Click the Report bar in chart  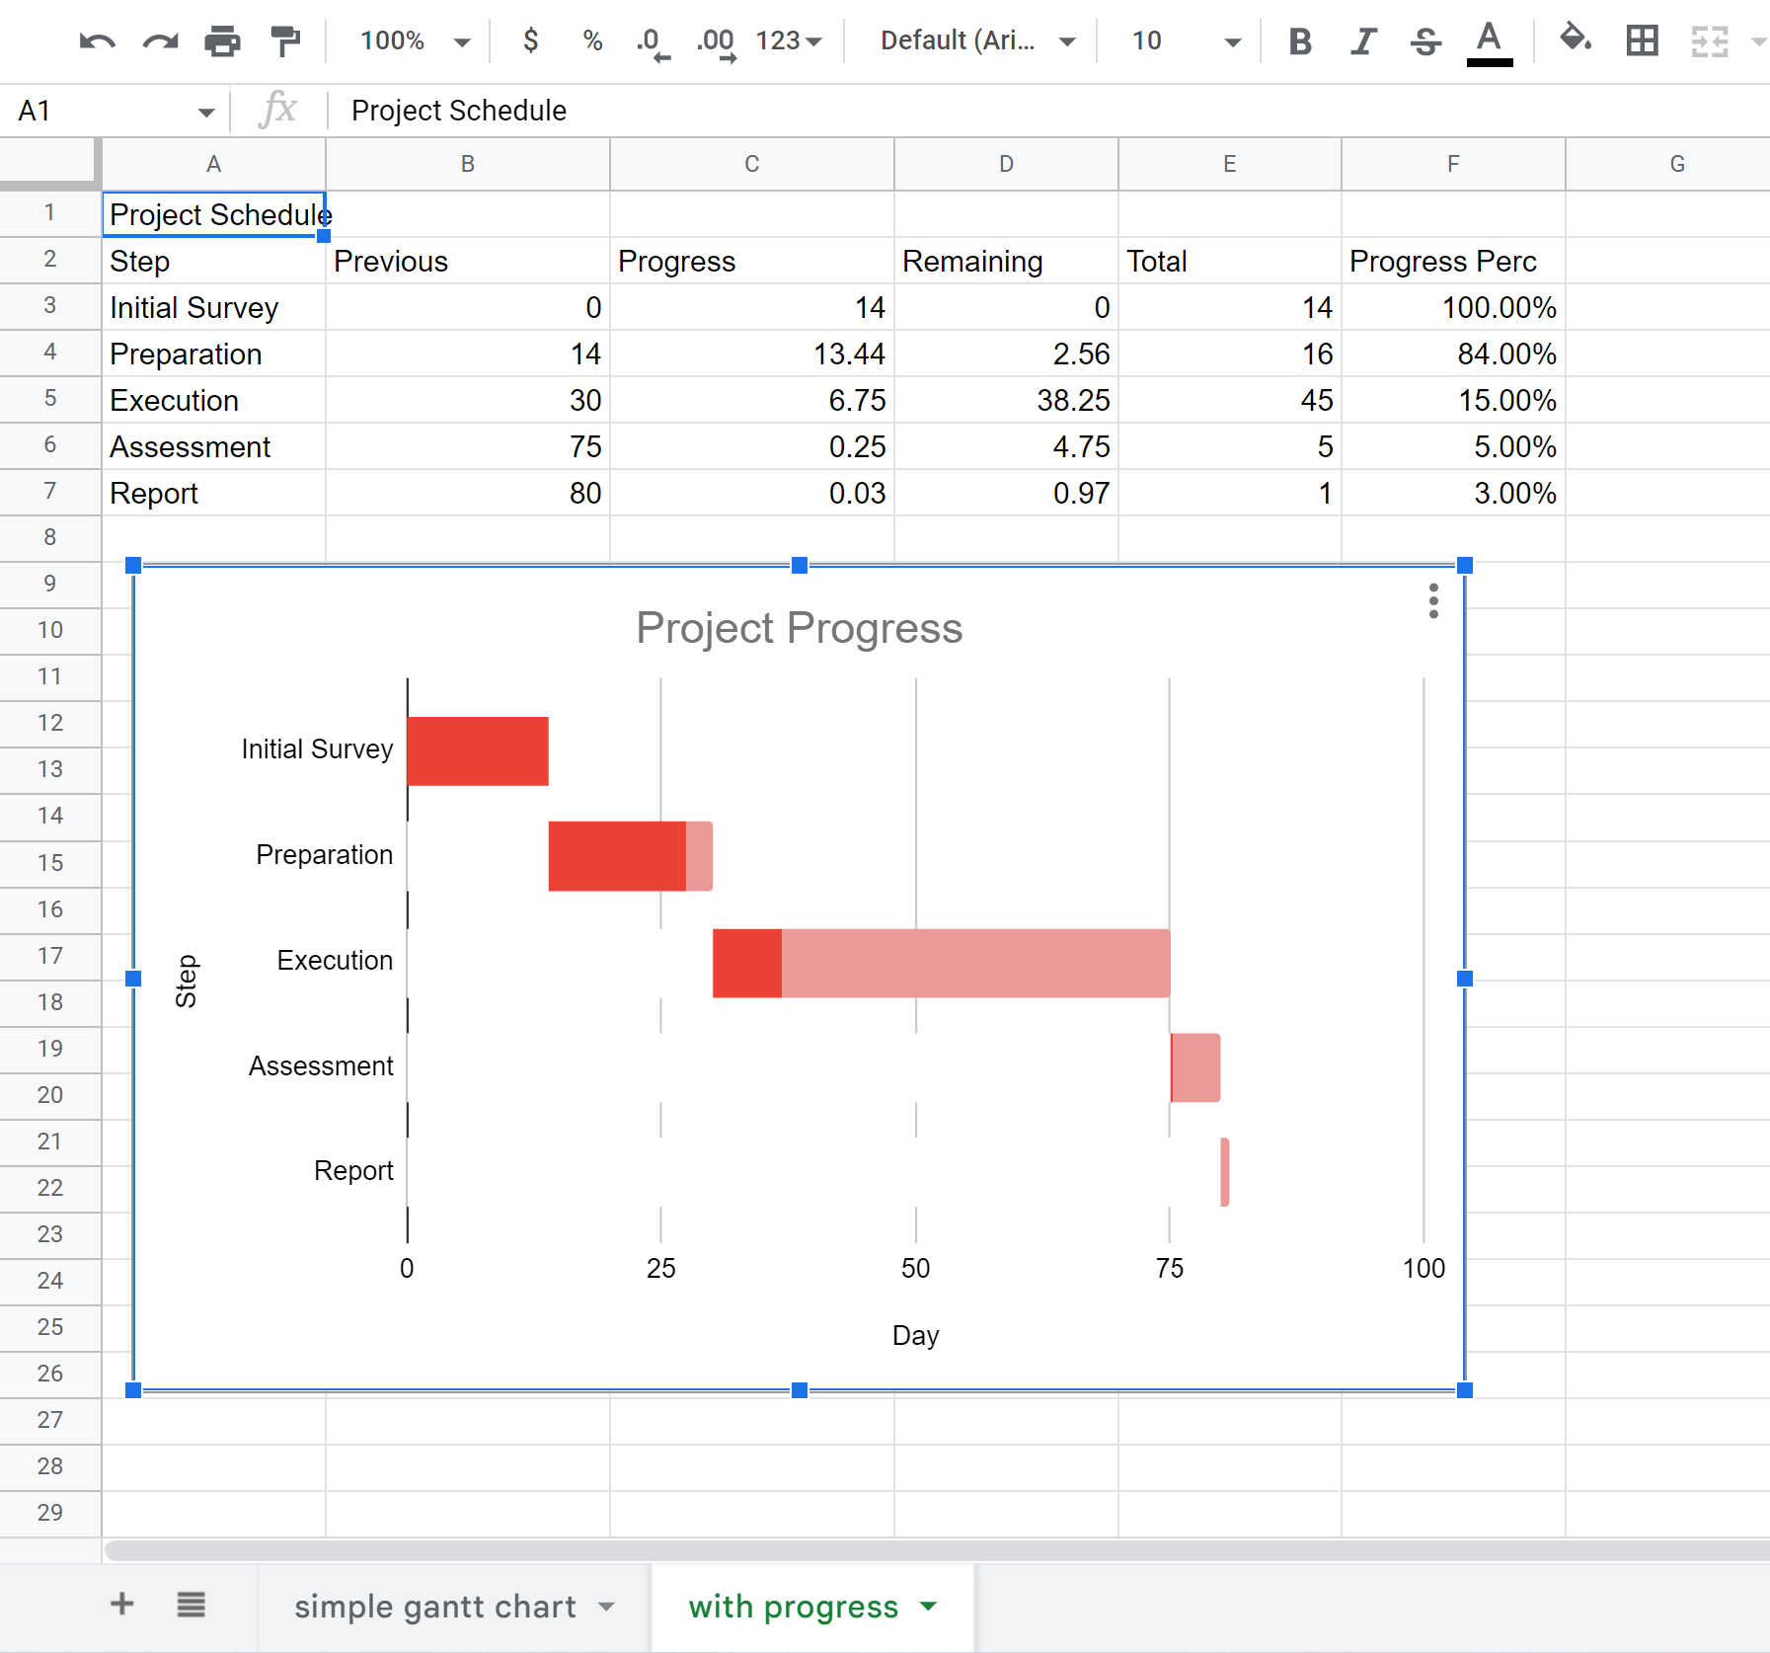(x=1225, y=1172)
